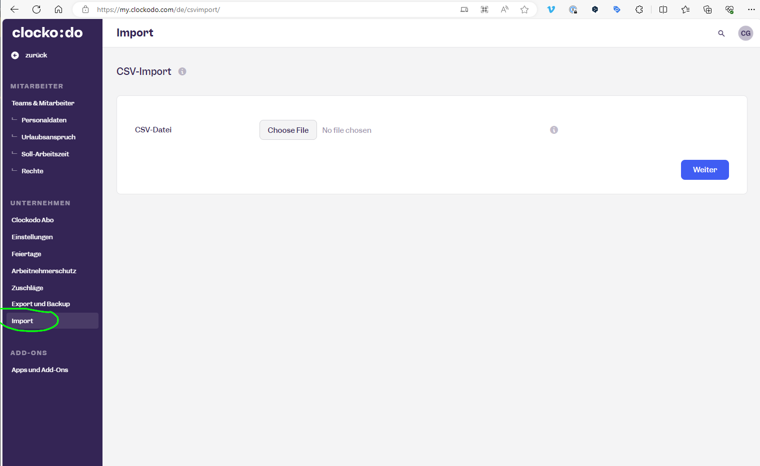Show info icon beside file chooser field
Image resolution: width=760 pixels, height=466 pixels.
(x=554, y=130)
